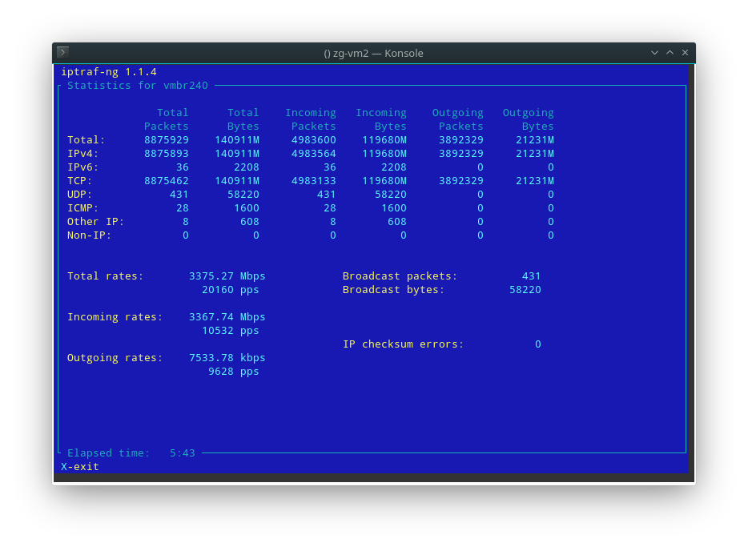The height and width of the screenshot is (547, 748).
Task: Click Total row incoming packets 4983600
Action: tap(314, 139)
